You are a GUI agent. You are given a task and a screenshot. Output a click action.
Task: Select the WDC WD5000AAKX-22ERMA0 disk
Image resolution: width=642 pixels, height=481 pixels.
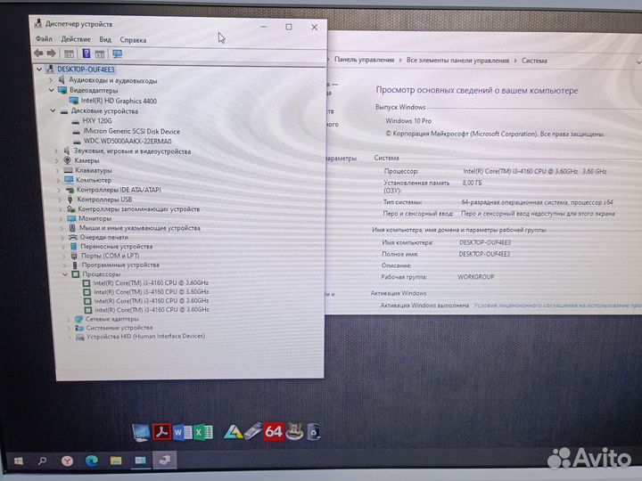pyautogui.click(x=126, y=141)
